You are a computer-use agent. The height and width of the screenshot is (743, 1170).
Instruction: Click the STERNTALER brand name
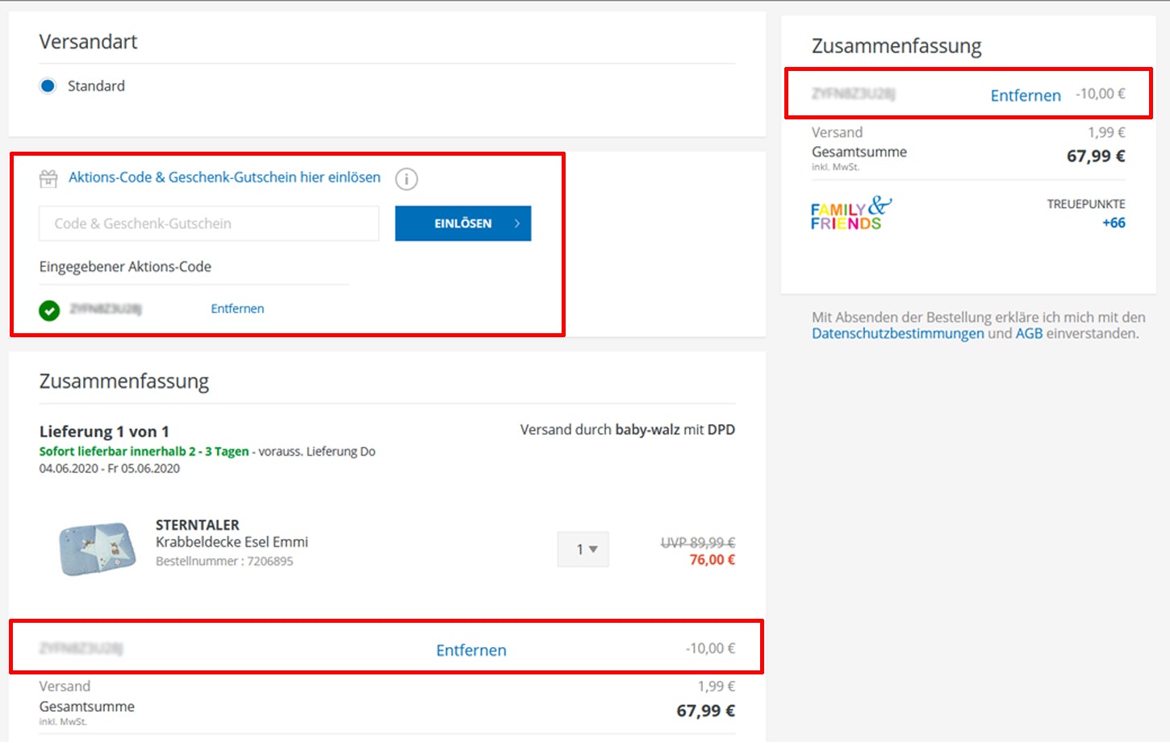(198, 524)
